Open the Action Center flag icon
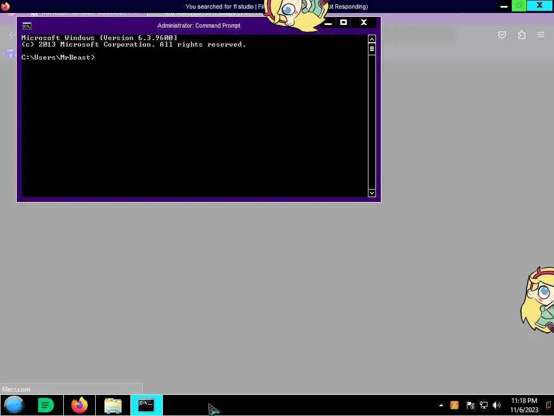Viewport: 554px width, 416px height. tap(470, 405)
